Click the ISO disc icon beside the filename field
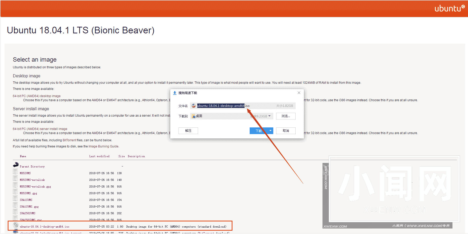 tap(194, 106)
